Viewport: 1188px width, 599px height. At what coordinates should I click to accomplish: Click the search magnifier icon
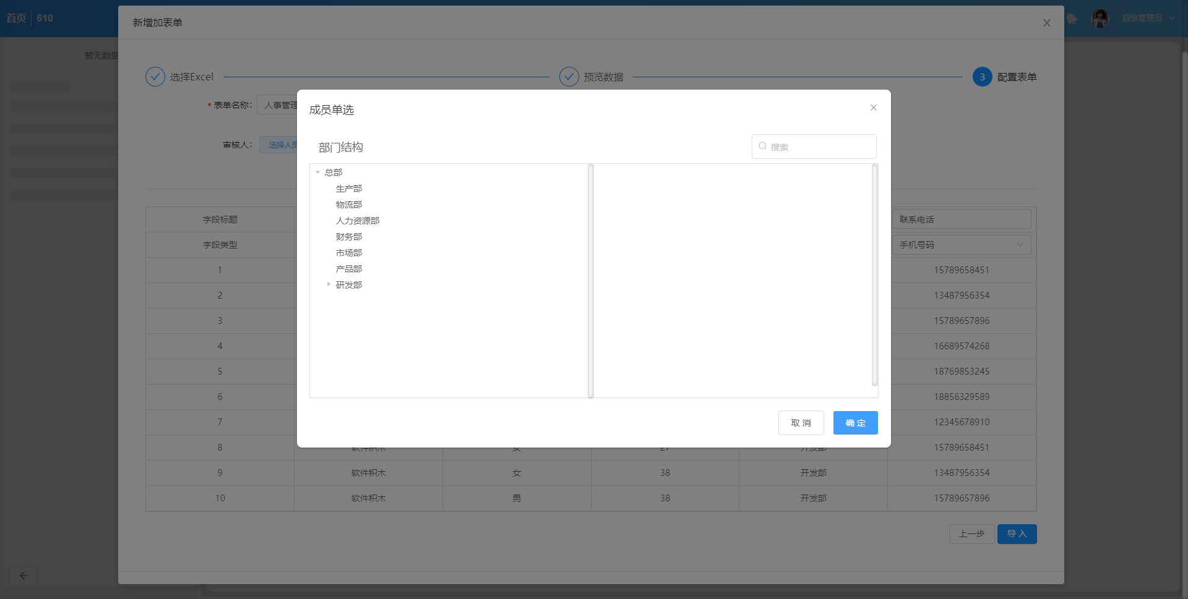(x=762, y=147)
